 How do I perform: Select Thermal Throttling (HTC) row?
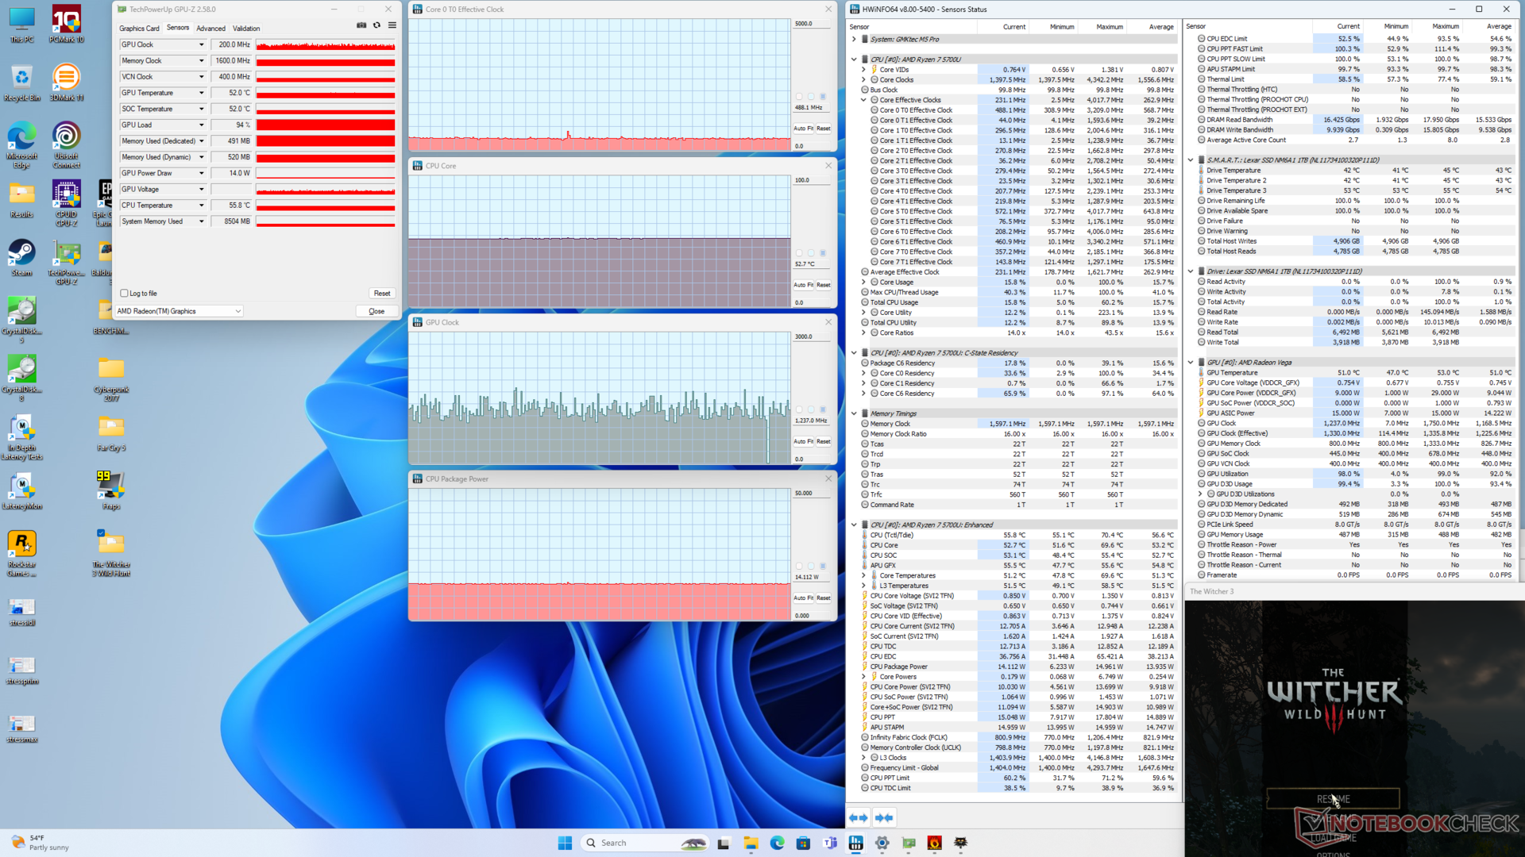pyautogui.click(x=1354, y=90)
